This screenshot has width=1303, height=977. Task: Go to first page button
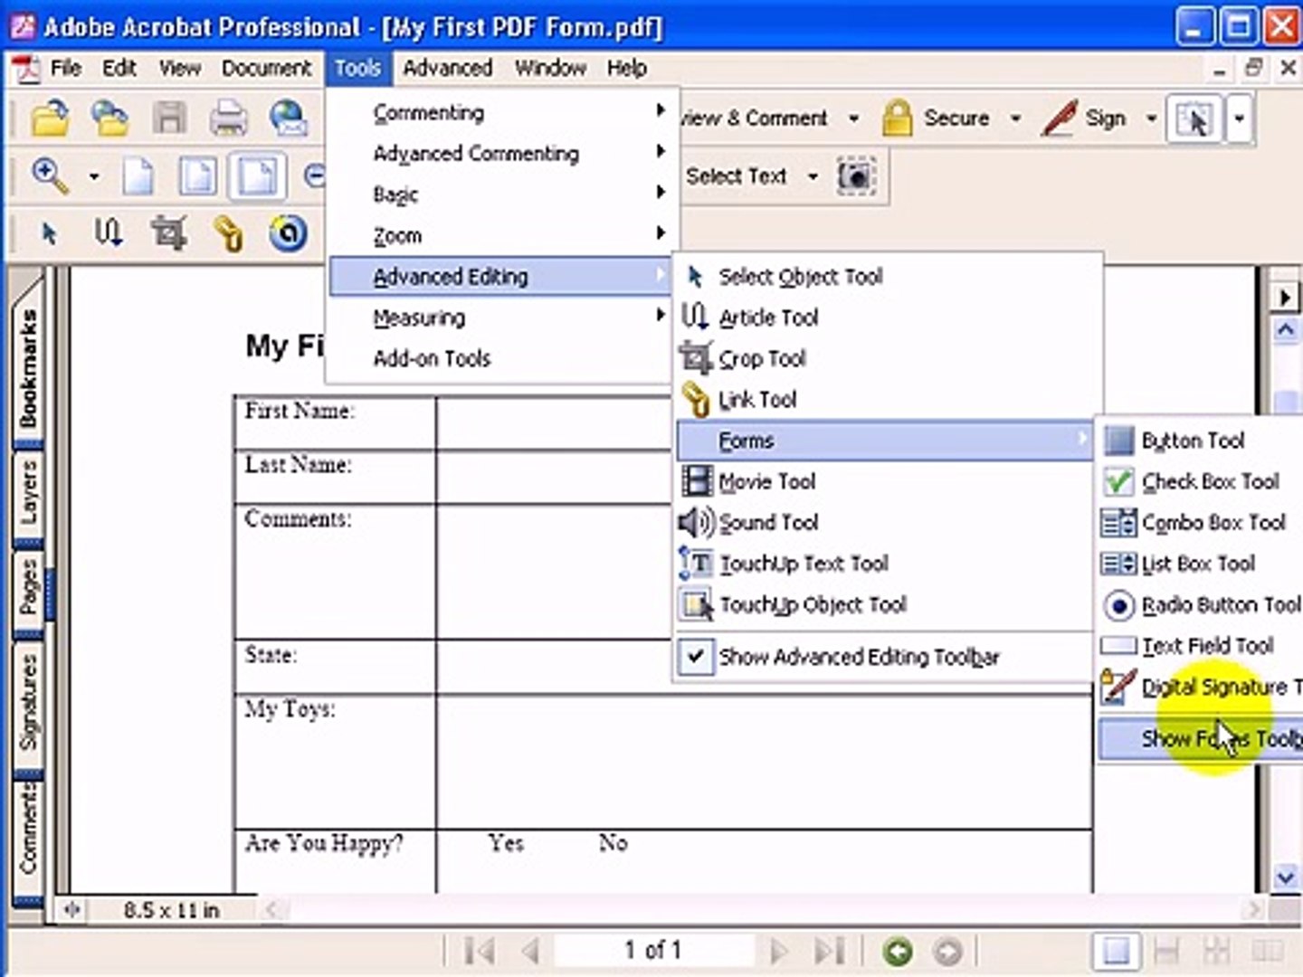[x=479, y=951]
